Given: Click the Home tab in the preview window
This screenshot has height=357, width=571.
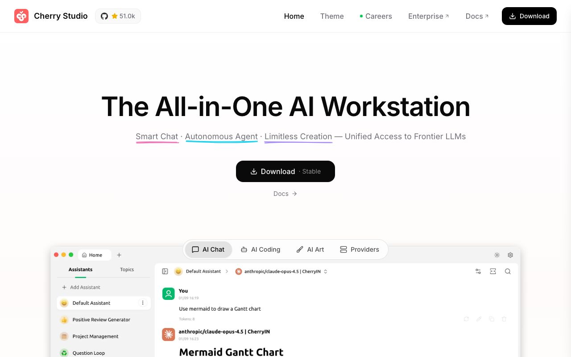Looking at the screenshot, I should pos(95,255).
